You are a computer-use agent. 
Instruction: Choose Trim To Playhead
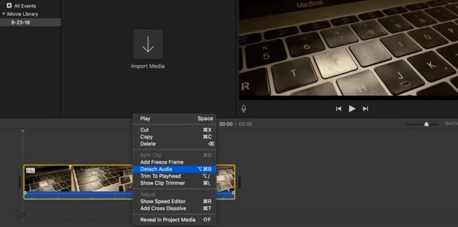[x=175, y=176]
